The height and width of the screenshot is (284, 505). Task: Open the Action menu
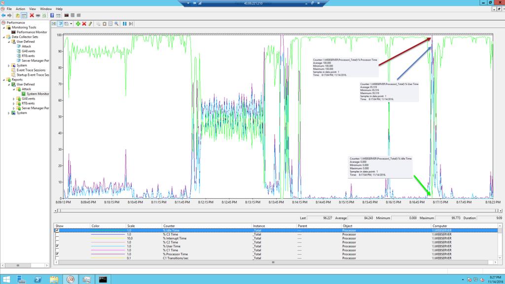click(20, 9)
